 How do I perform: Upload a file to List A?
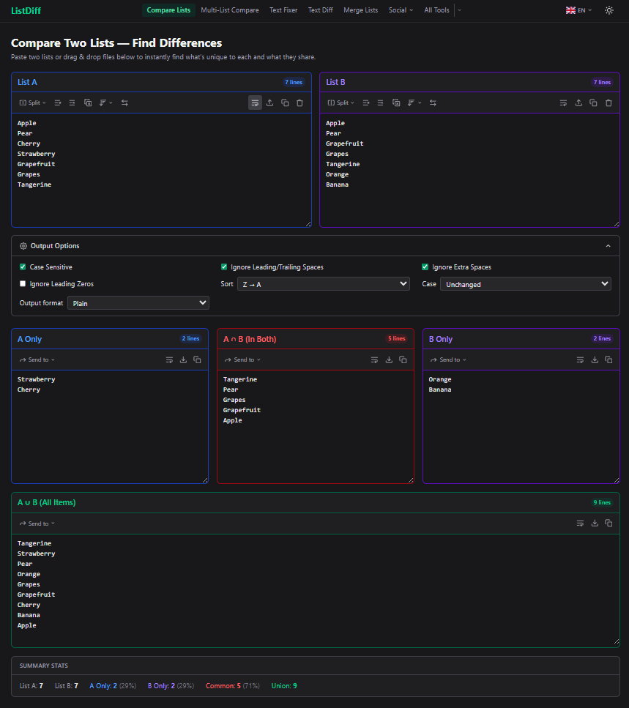270,103
